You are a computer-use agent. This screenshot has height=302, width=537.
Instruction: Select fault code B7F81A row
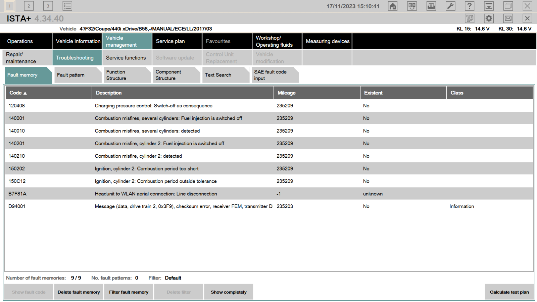point(269,194)
